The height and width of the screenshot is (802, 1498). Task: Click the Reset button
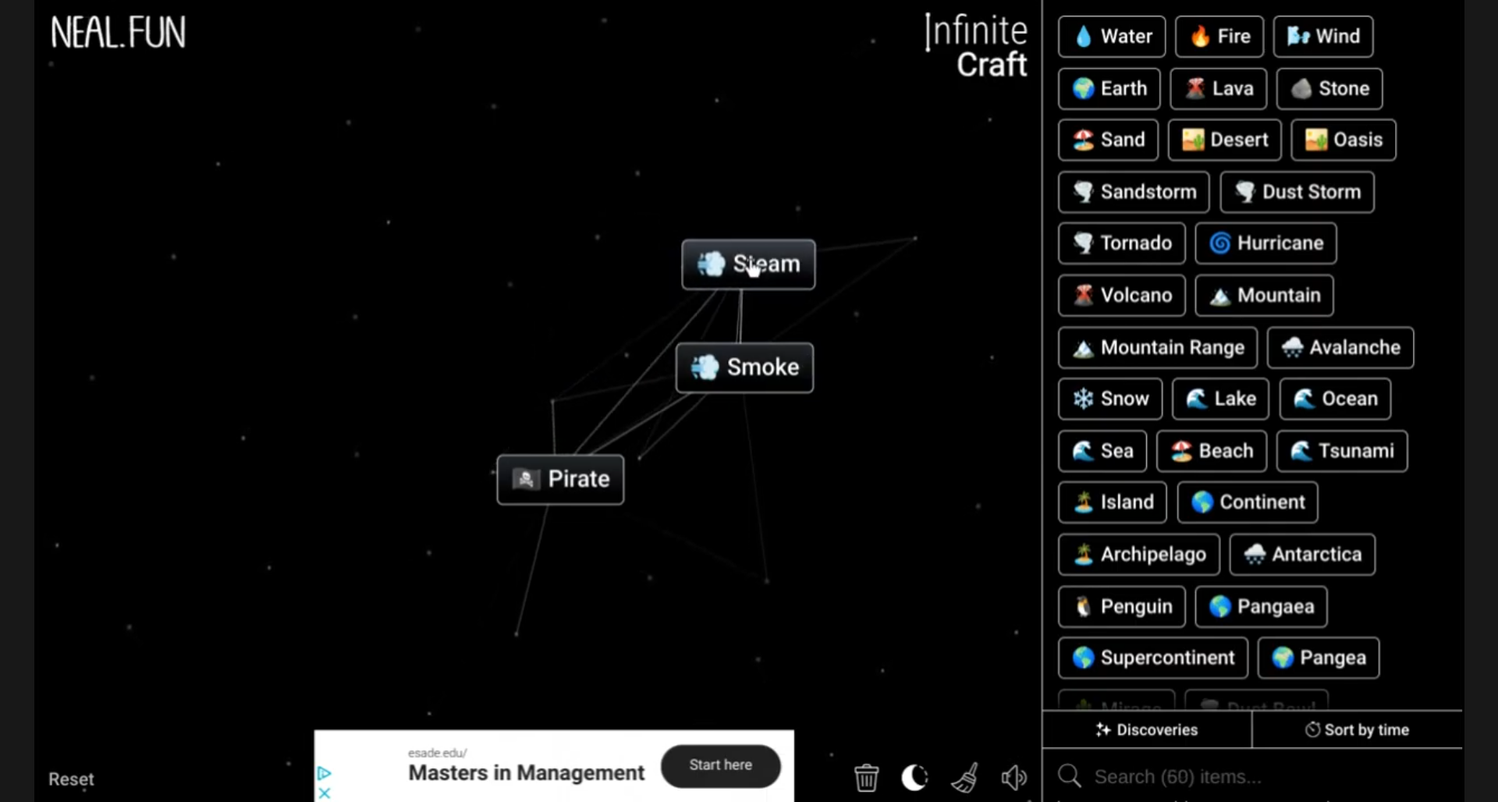click(71, 779)
